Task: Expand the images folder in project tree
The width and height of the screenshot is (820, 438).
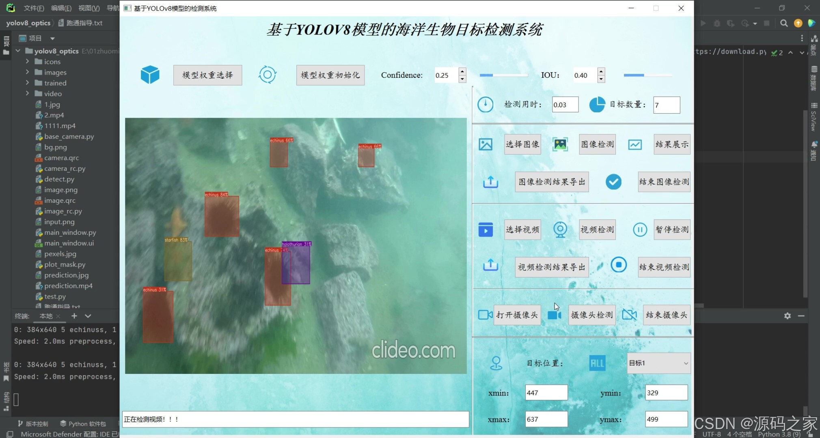Action: coord(27,72)
